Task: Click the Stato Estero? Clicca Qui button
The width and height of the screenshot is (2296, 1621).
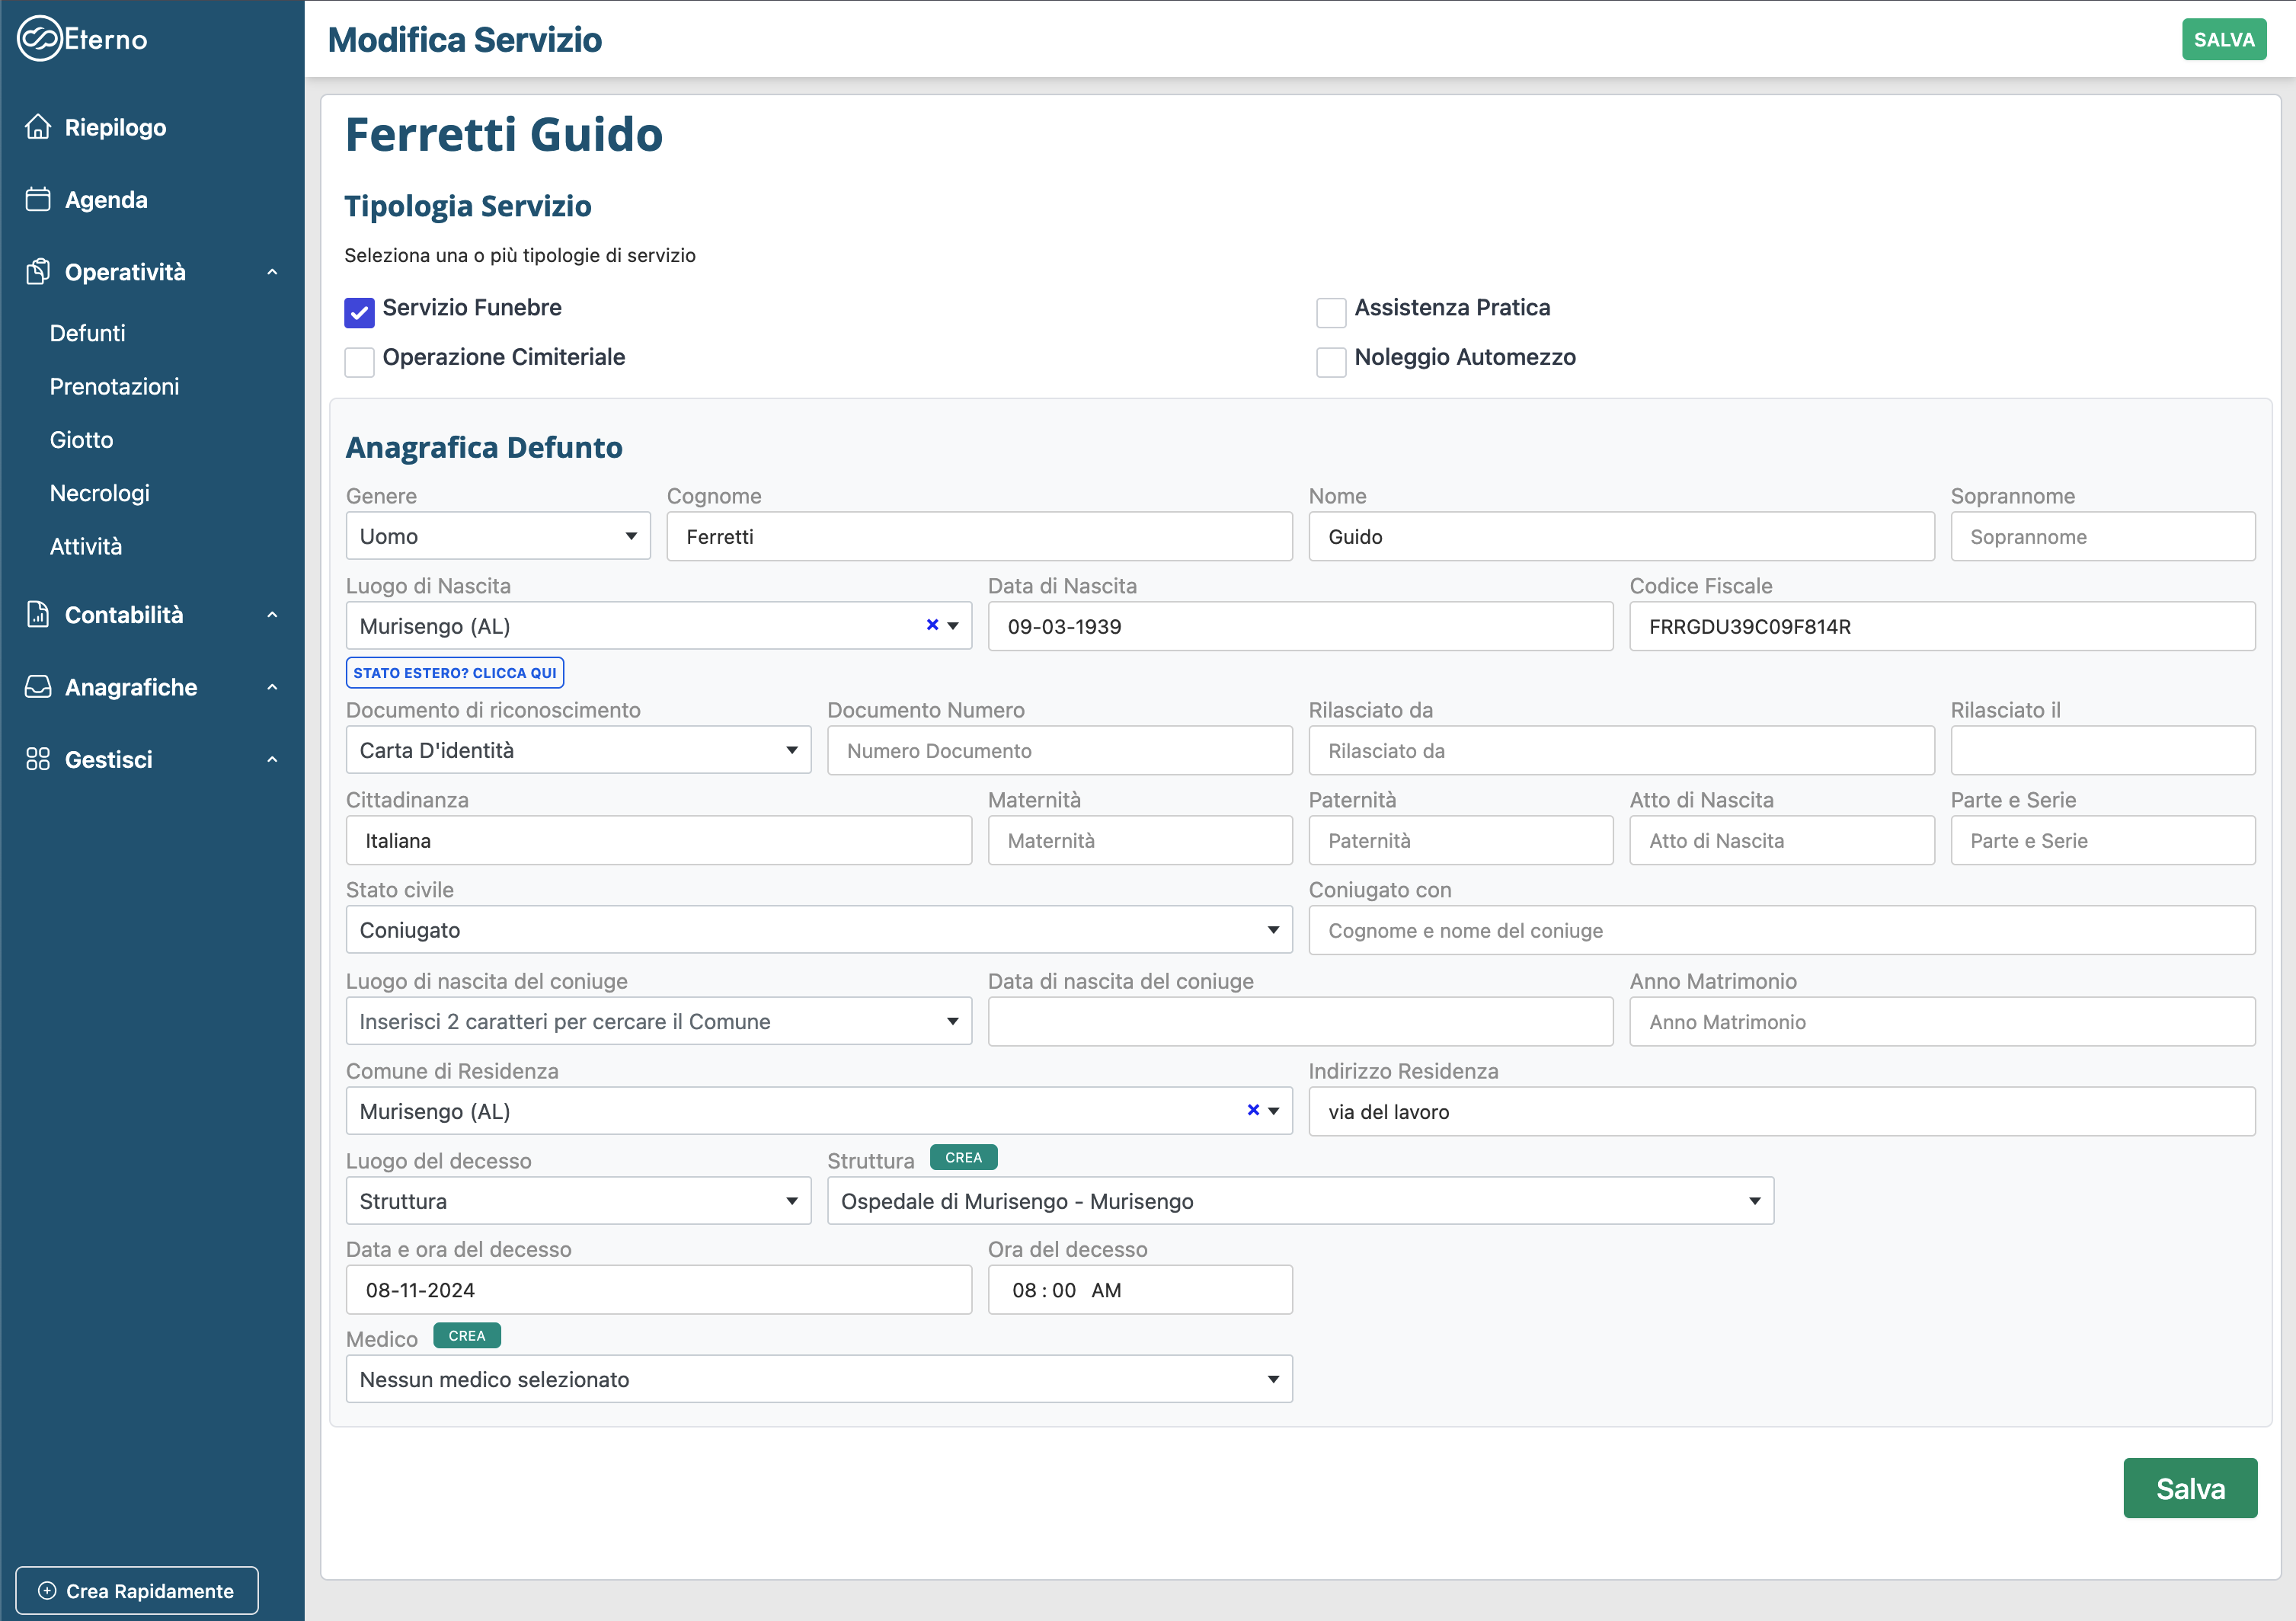Action: pyautogui.click(x=455, y=673)
